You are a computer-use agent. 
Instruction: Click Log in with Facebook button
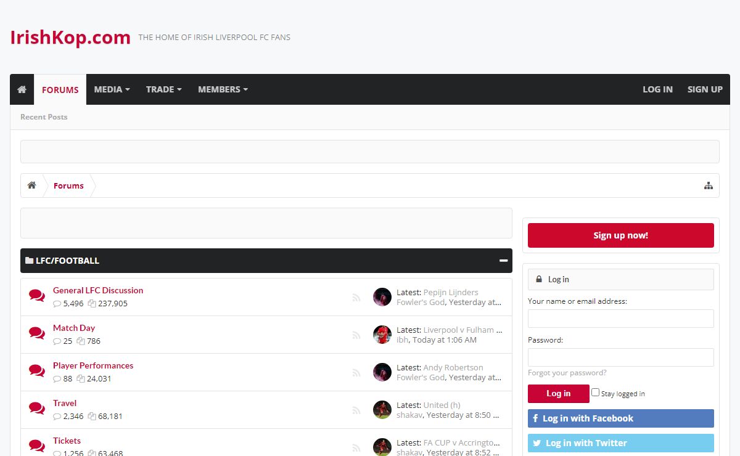[620, 418]
